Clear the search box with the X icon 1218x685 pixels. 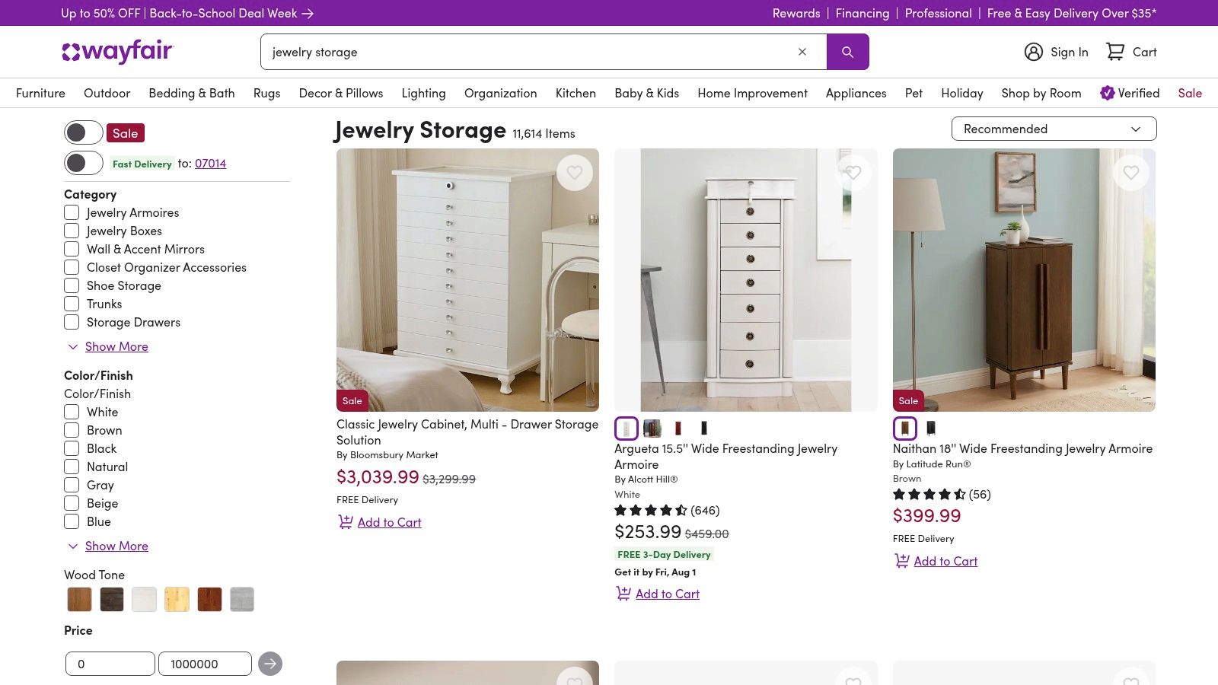[802, 52]
